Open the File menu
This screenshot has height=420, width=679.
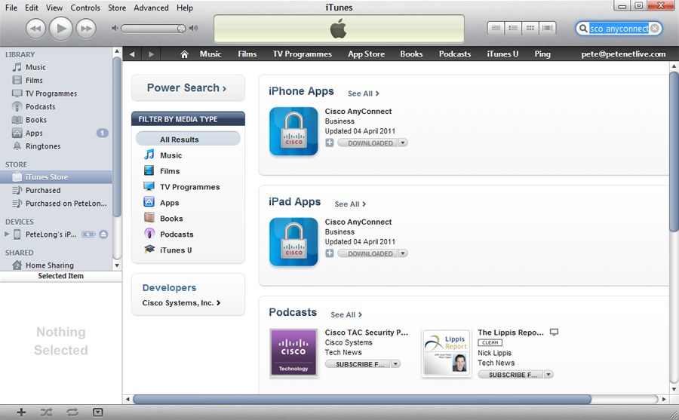(11, 8)
